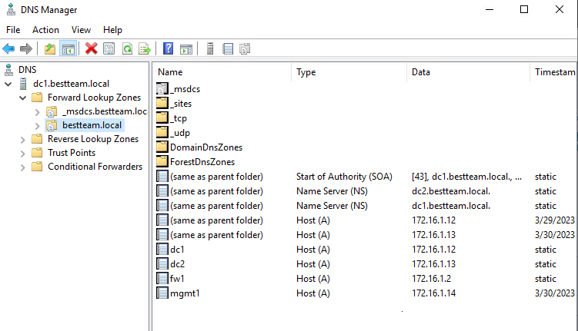Go up one level with folder icon

[50, 48]
